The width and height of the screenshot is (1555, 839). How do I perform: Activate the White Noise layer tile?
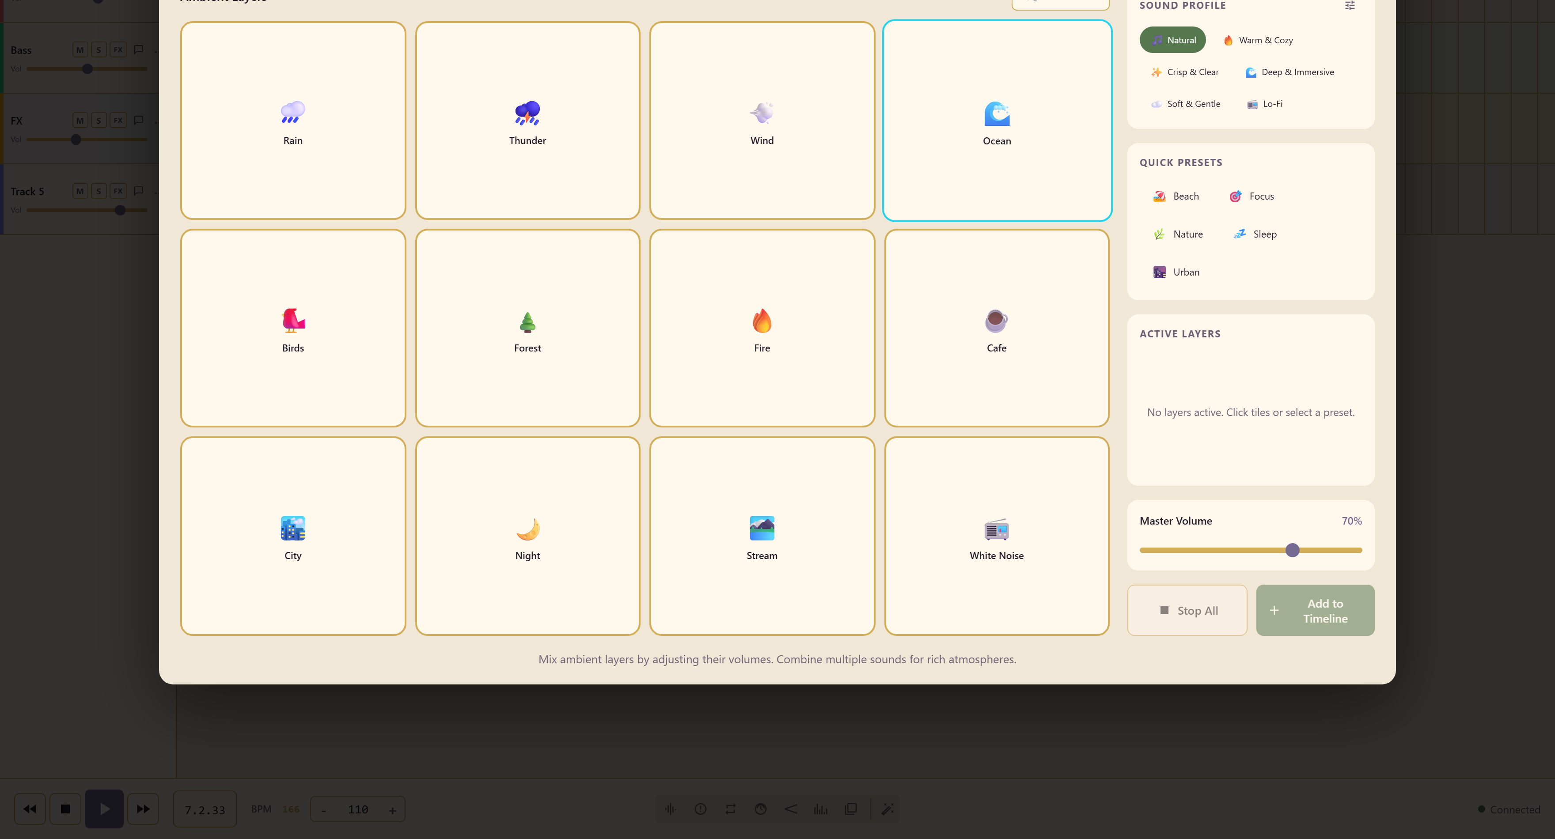tap(997, 536)
